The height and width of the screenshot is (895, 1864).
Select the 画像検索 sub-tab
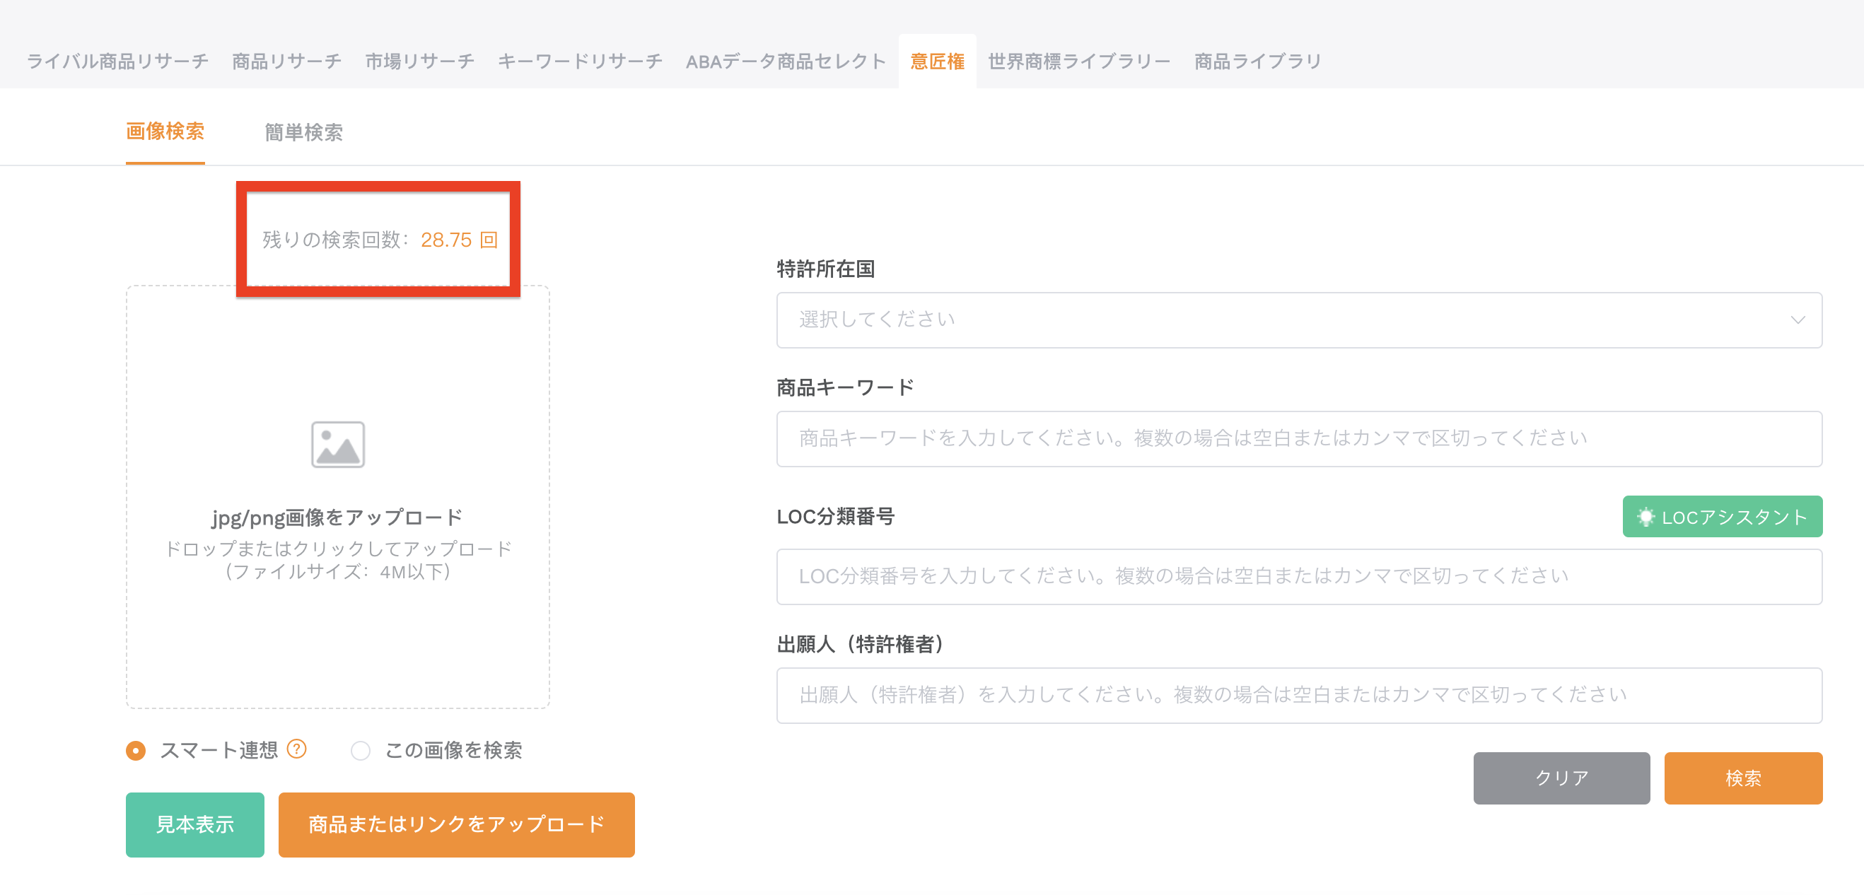tap(165, 131)
